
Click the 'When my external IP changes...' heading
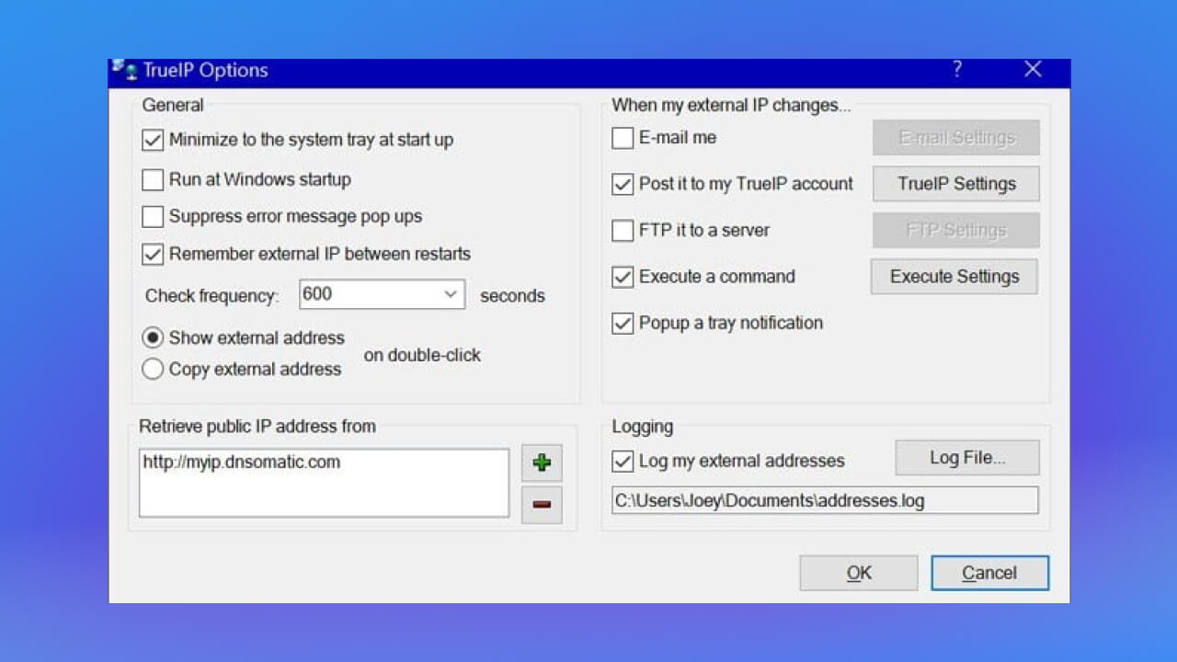click(731, 105)
